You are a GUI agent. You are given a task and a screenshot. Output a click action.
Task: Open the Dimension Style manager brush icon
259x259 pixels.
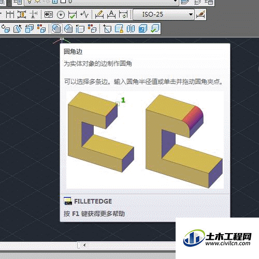click(200, 15)
